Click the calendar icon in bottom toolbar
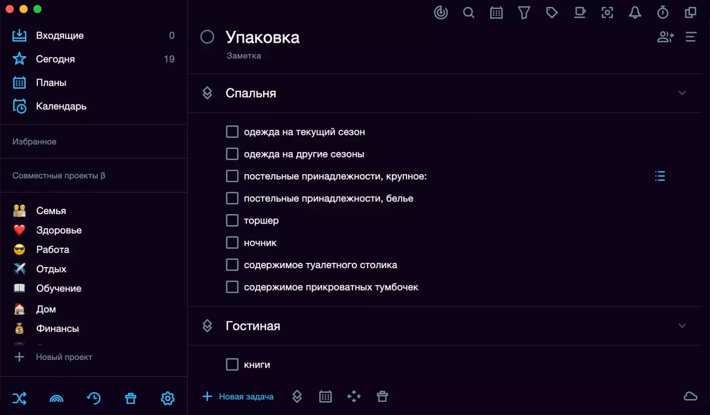The width and height of the screenshot is (710, 415). coord(326,397)
